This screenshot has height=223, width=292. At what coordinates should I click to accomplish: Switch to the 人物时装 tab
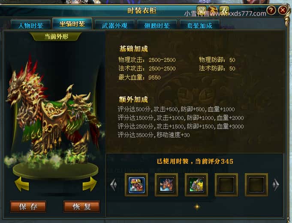coord(31,25)
